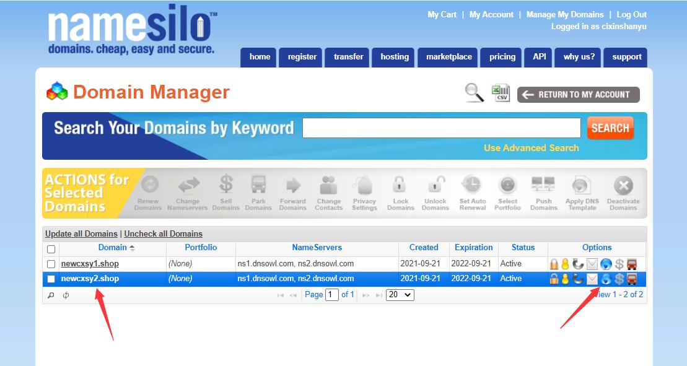
Task: Click the Uncheck all Domains link
Action: click(x=164, y=234)
